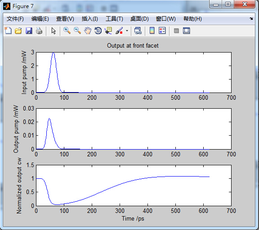This screenshot has height=230, width=259.
Task: Enable the Pan hand tool
Action: click(88, 31)
